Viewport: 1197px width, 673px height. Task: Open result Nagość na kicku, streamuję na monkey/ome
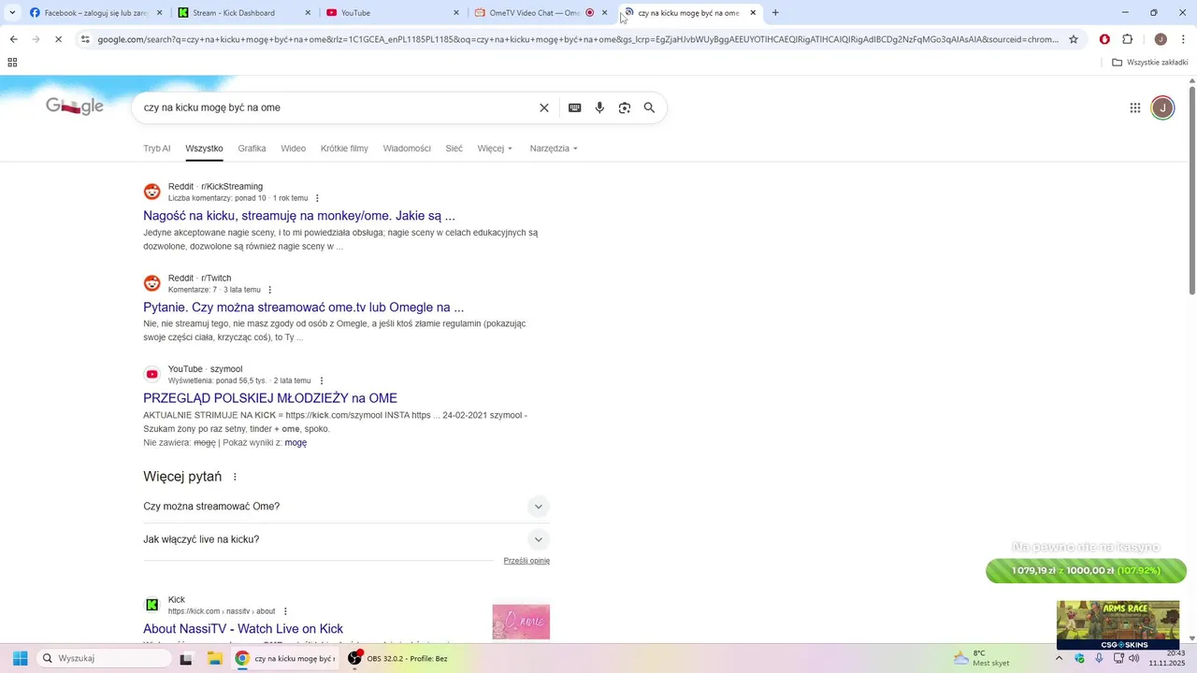click(299, 216)
